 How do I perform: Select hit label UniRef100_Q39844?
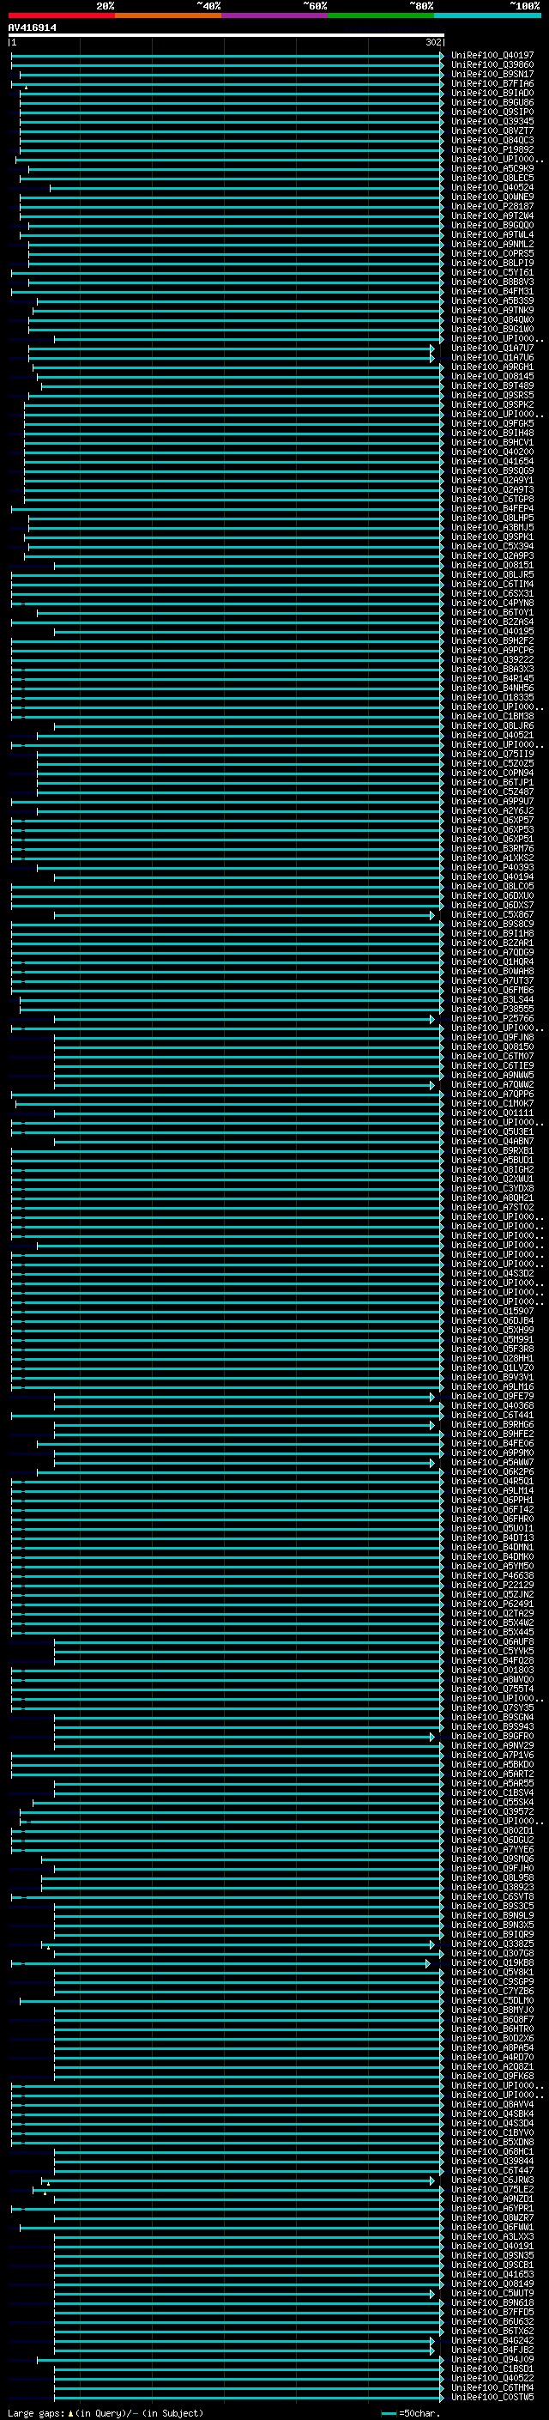point(492,2162)
